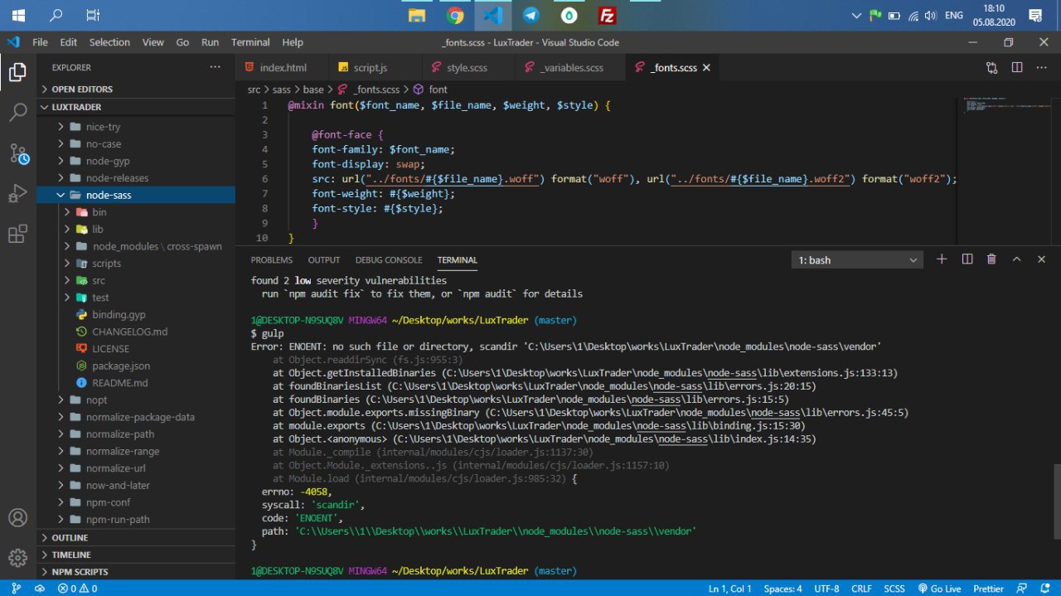Split the editor to the right
This screenshot has width=1061, height=596.
1017,68
